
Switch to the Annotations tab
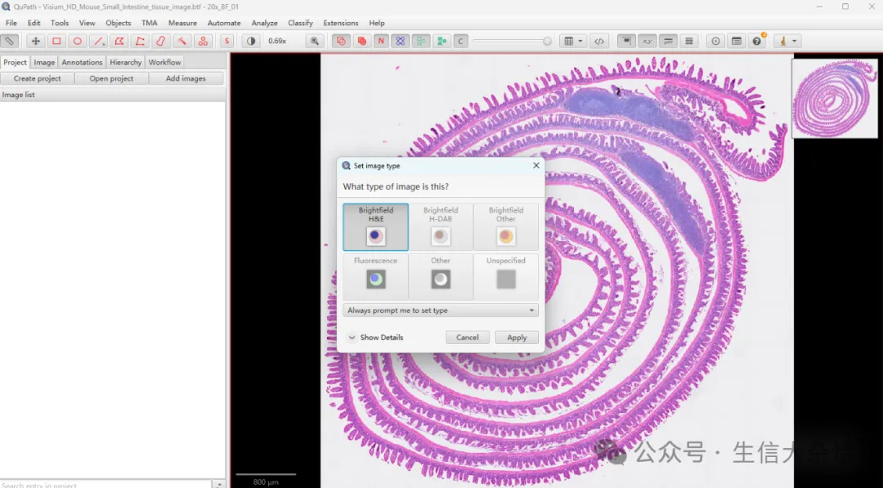[83, 62]
